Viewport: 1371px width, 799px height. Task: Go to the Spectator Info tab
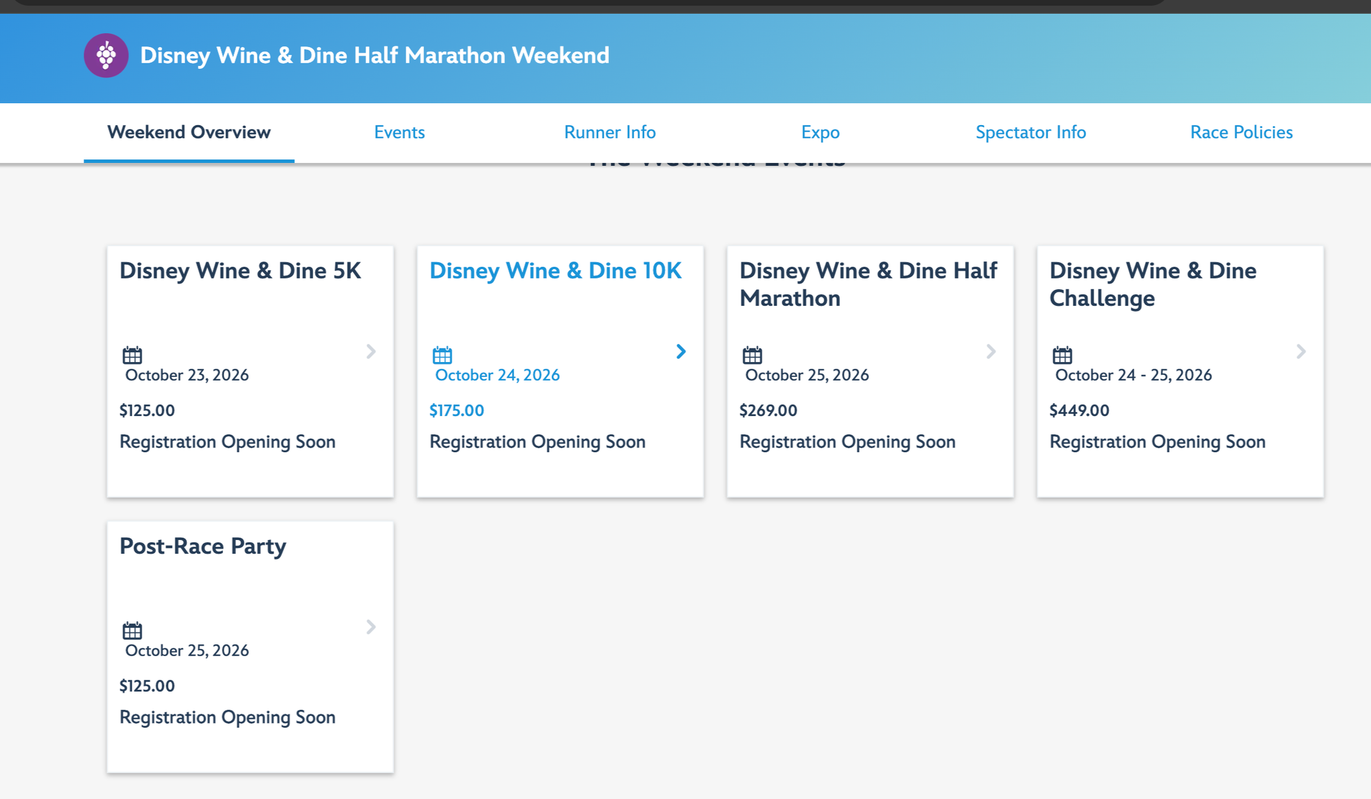(1031, 132)
